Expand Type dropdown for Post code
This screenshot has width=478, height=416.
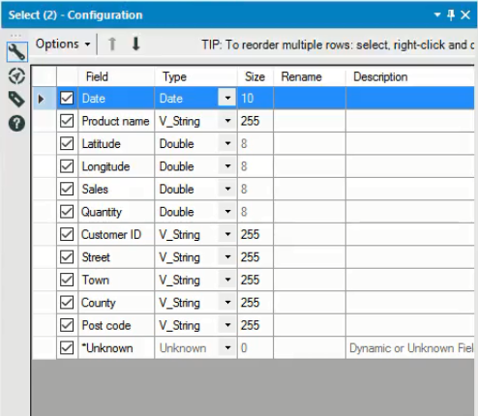(x=227, y=325)
